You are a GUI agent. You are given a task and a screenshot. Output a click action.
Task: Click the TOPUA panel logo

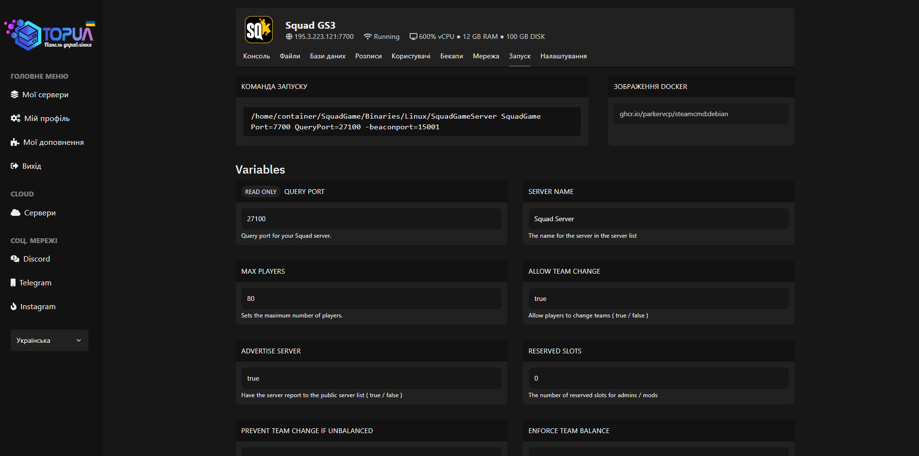[49, 35]
